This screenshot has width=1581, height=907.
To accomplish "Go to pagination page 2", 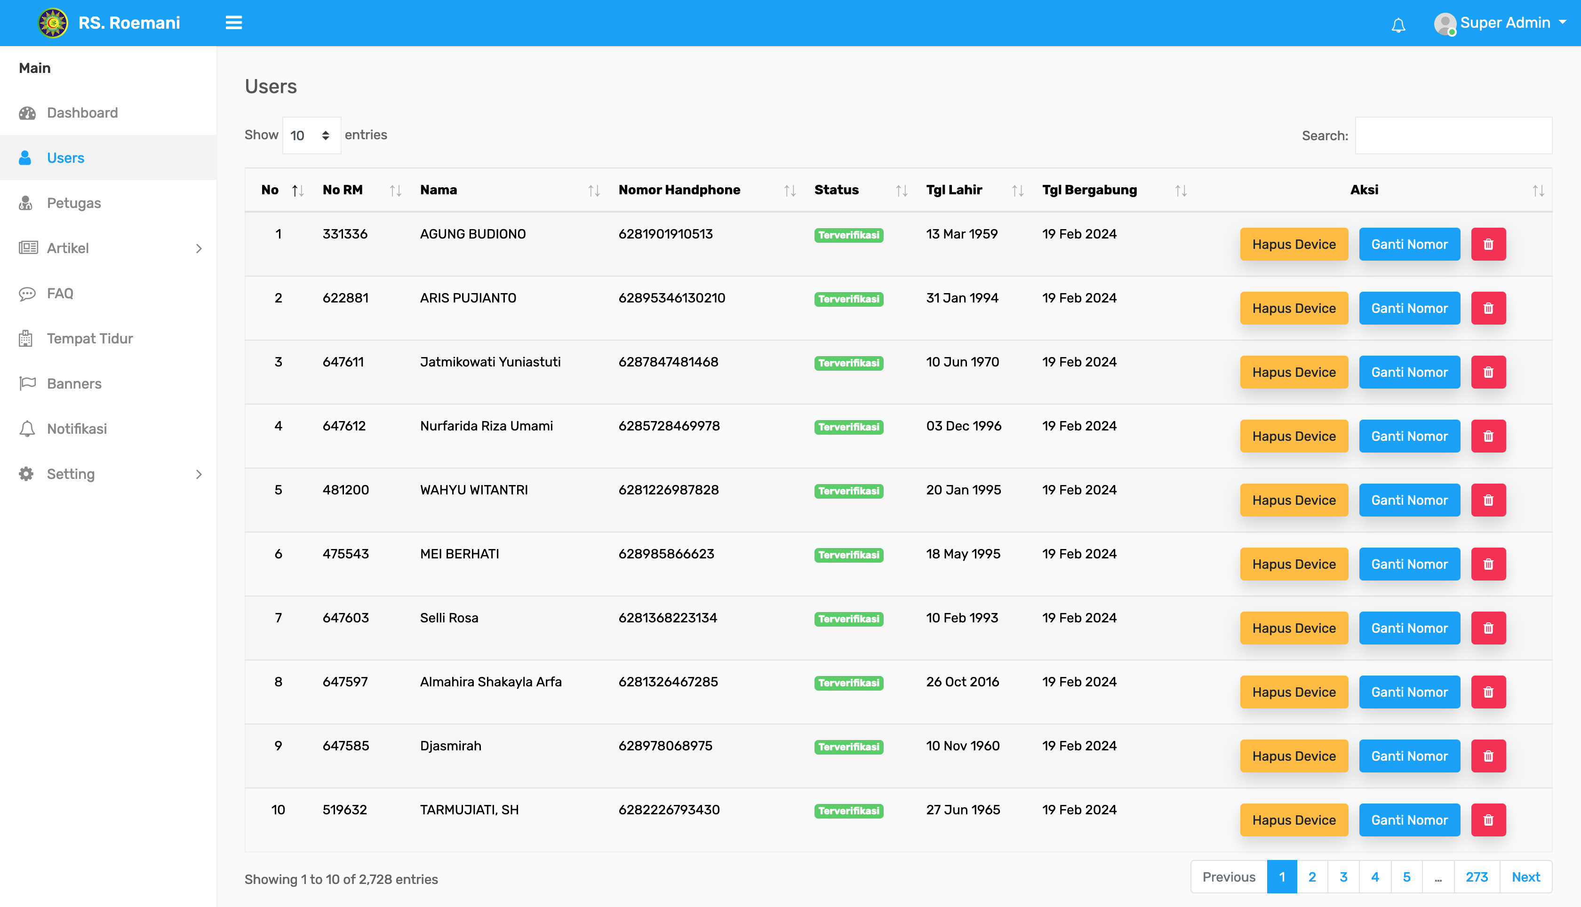I will click(x=1312, y=877).
